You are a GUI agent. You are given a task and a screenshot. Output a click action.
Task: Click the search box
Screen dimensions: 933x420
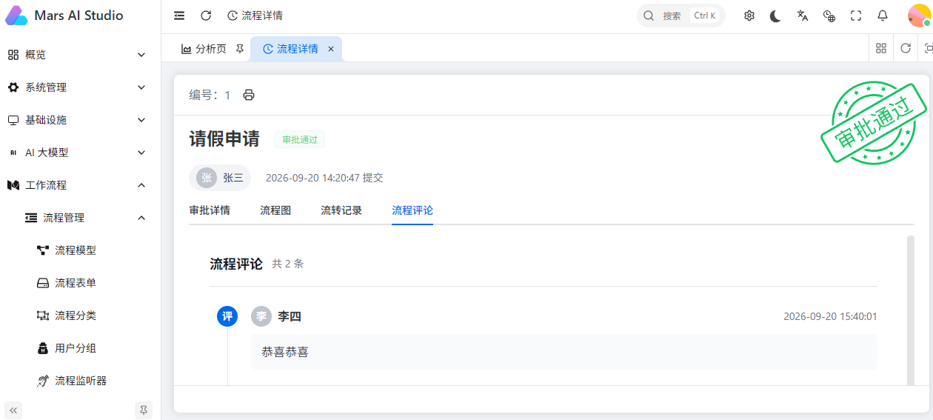click(681, 16)
